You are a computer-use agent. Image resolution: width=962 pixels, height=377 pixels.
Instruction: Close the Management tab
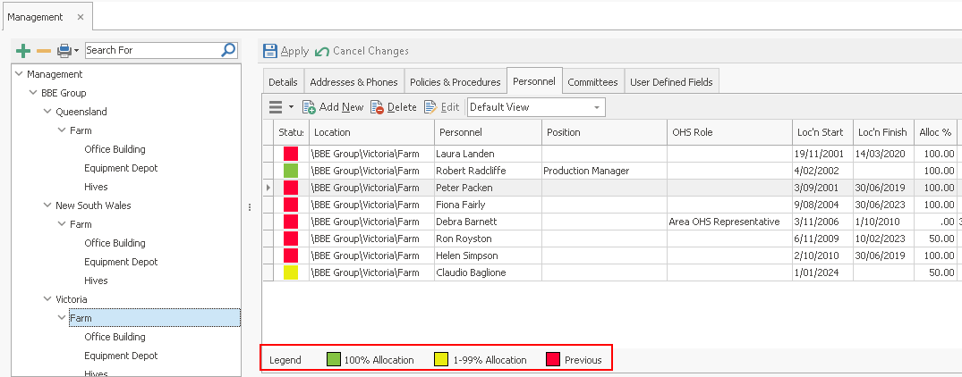coord(81,17)
